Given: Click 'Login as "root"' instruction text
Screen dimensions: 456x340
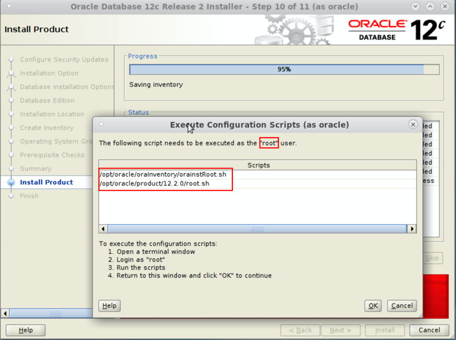Looking at the screenshot, I should [140, 259].
